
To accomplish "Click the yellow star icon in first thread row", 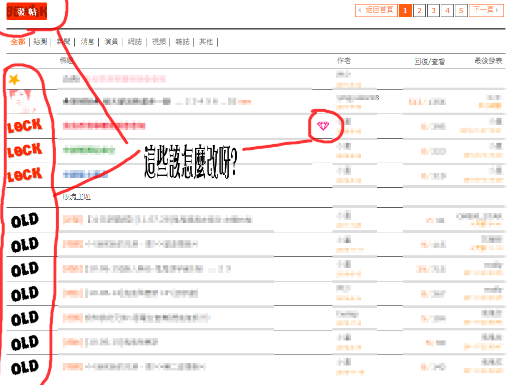I will tap(14, 79).
